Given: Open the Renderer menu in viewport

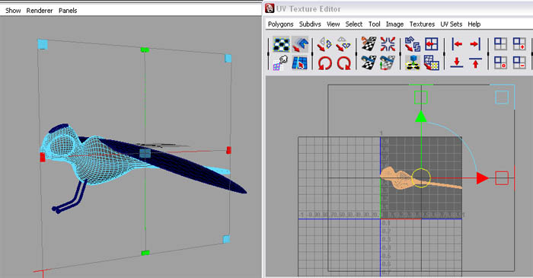Looking at the screenshot, I should click(x=40, y=11).
